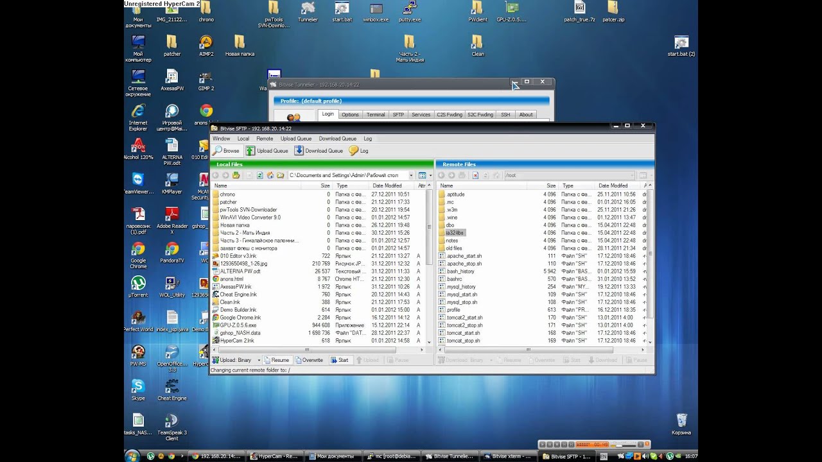
Task: Expand the local path dropdown
Action: 411,175
